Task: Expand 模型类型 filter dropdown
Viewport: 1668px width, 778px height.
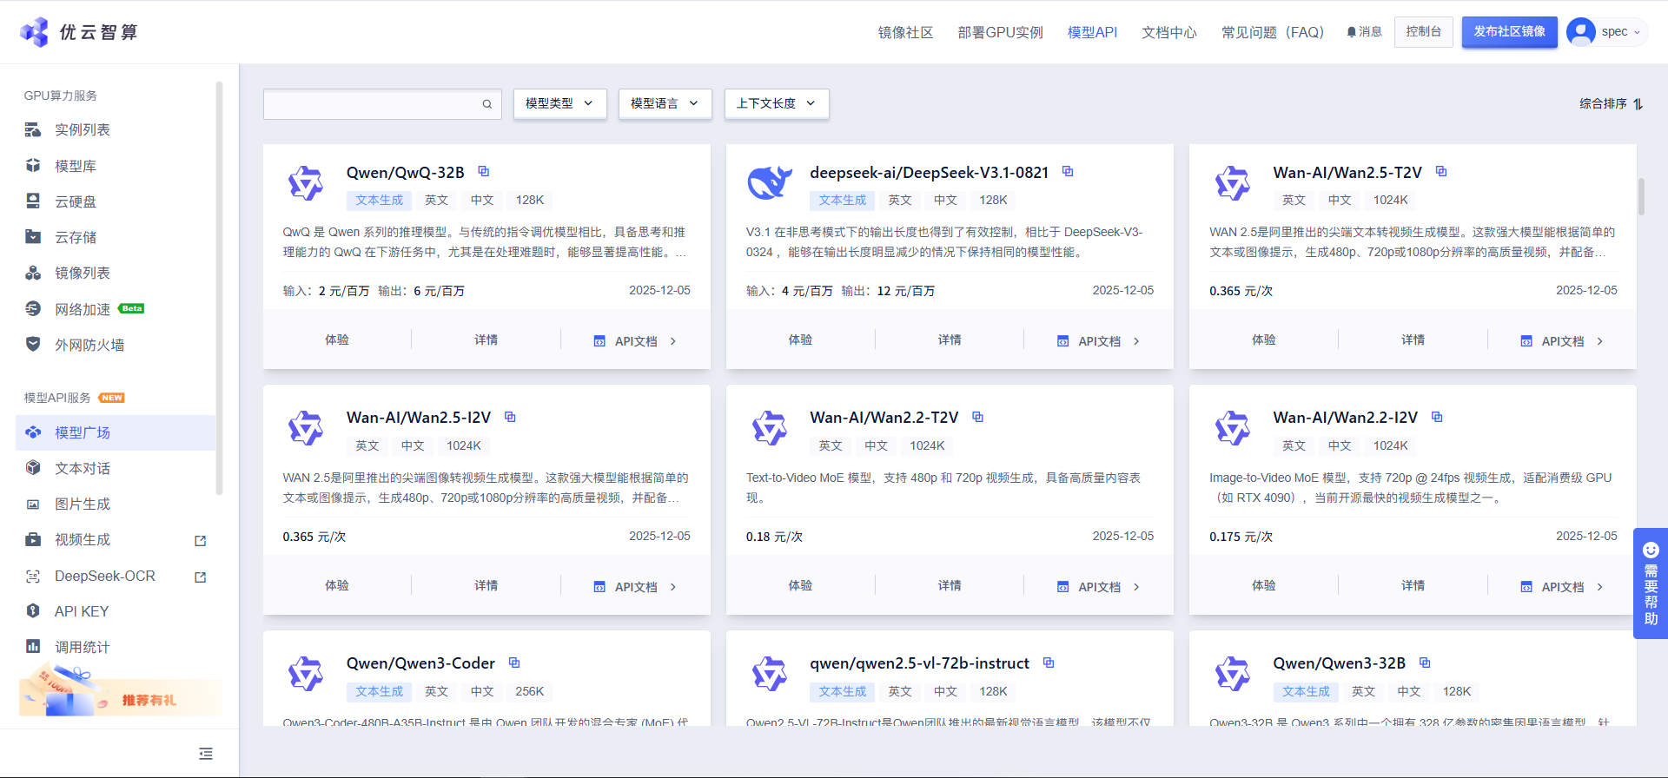Action: point(559,103)
